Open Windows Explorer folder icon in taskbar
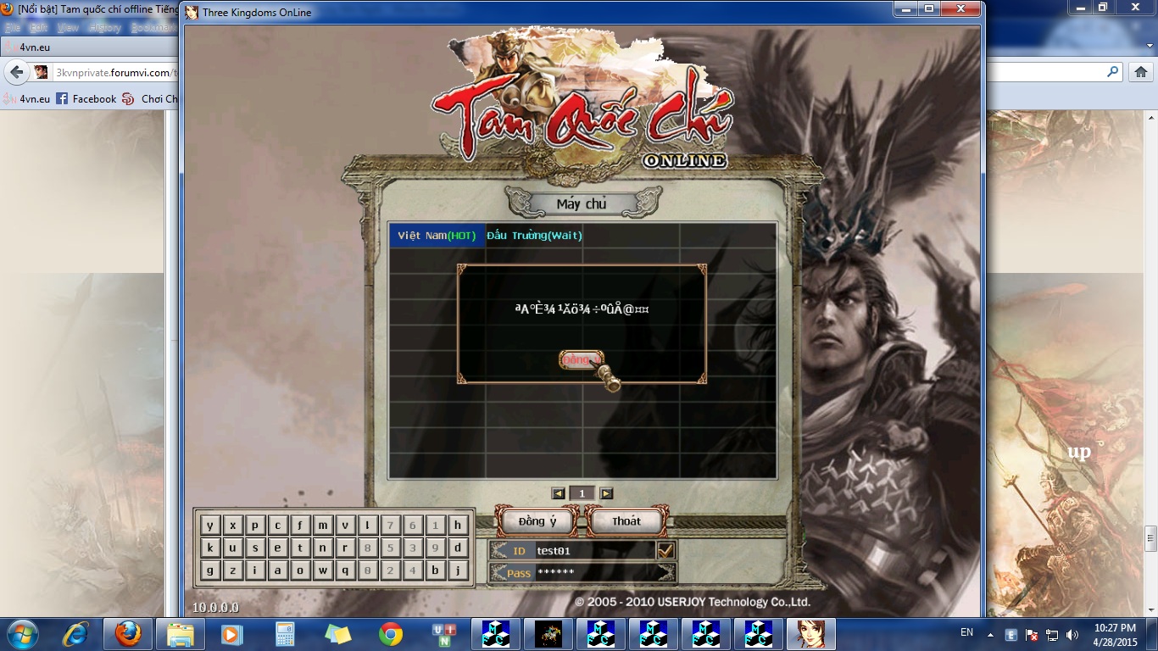Viewport: 1158px width, 651px height. 180,634
